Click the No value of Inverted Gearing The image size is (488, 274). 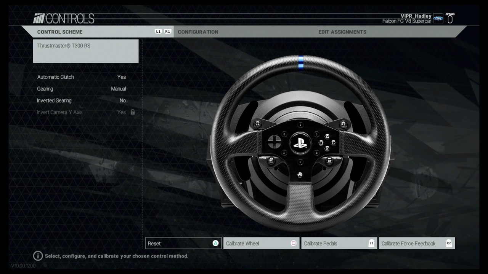coord(123,100)
